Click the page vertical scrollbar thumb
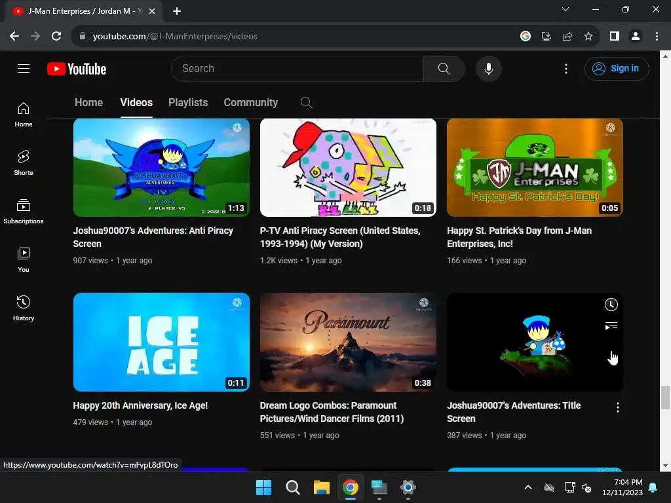The width and height of the screenshot is (671, 503). pyautogui.click(x=665, y=398)
